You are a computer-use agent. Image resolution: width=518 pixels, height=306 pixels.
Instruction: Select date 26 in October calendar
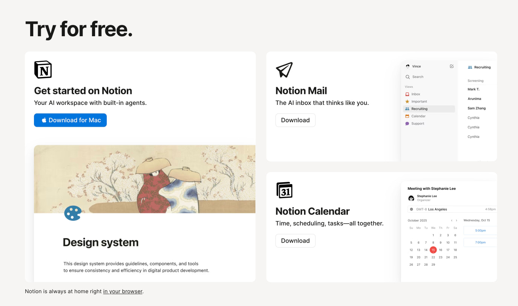coord(411,265)
